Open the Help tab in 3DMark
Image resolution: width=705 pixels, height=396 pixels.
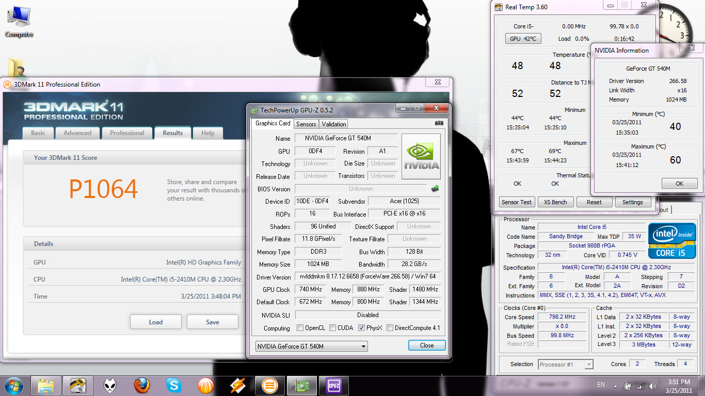tap(208, 133)
